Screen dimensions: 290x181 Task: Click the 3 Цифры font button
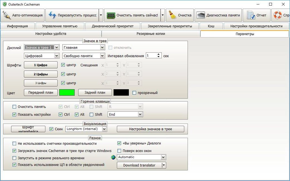tap(41, 83)
